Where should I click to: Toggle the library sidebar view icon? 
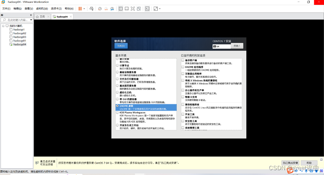[121, 9]
